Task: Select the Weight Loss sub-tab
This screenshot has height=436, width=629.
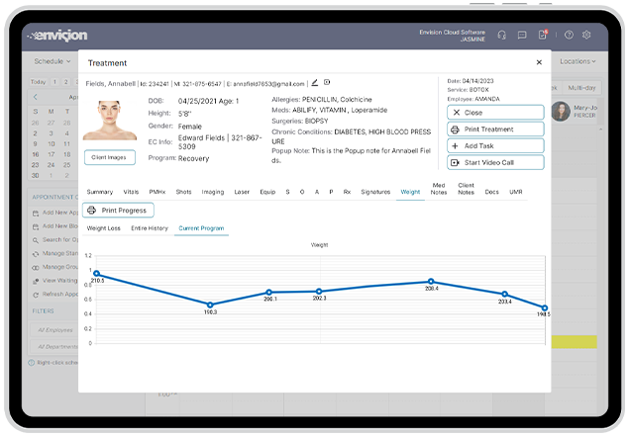Action: click(104, 228)
